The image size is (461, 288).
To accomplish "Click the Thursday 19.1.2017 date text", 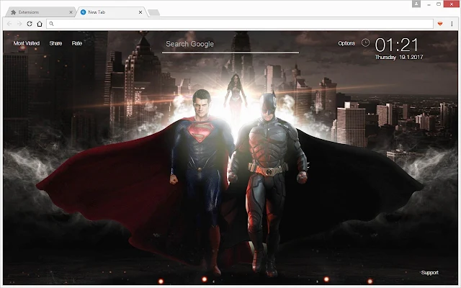I will (x=399, y=58).
